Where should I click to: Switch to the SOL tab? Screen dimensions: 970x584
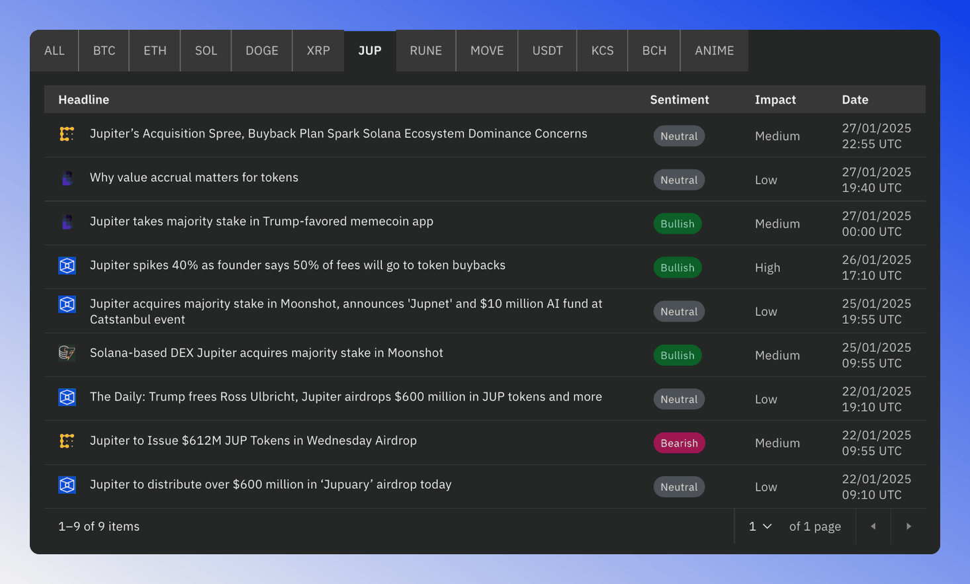click(x=206, y=50)
